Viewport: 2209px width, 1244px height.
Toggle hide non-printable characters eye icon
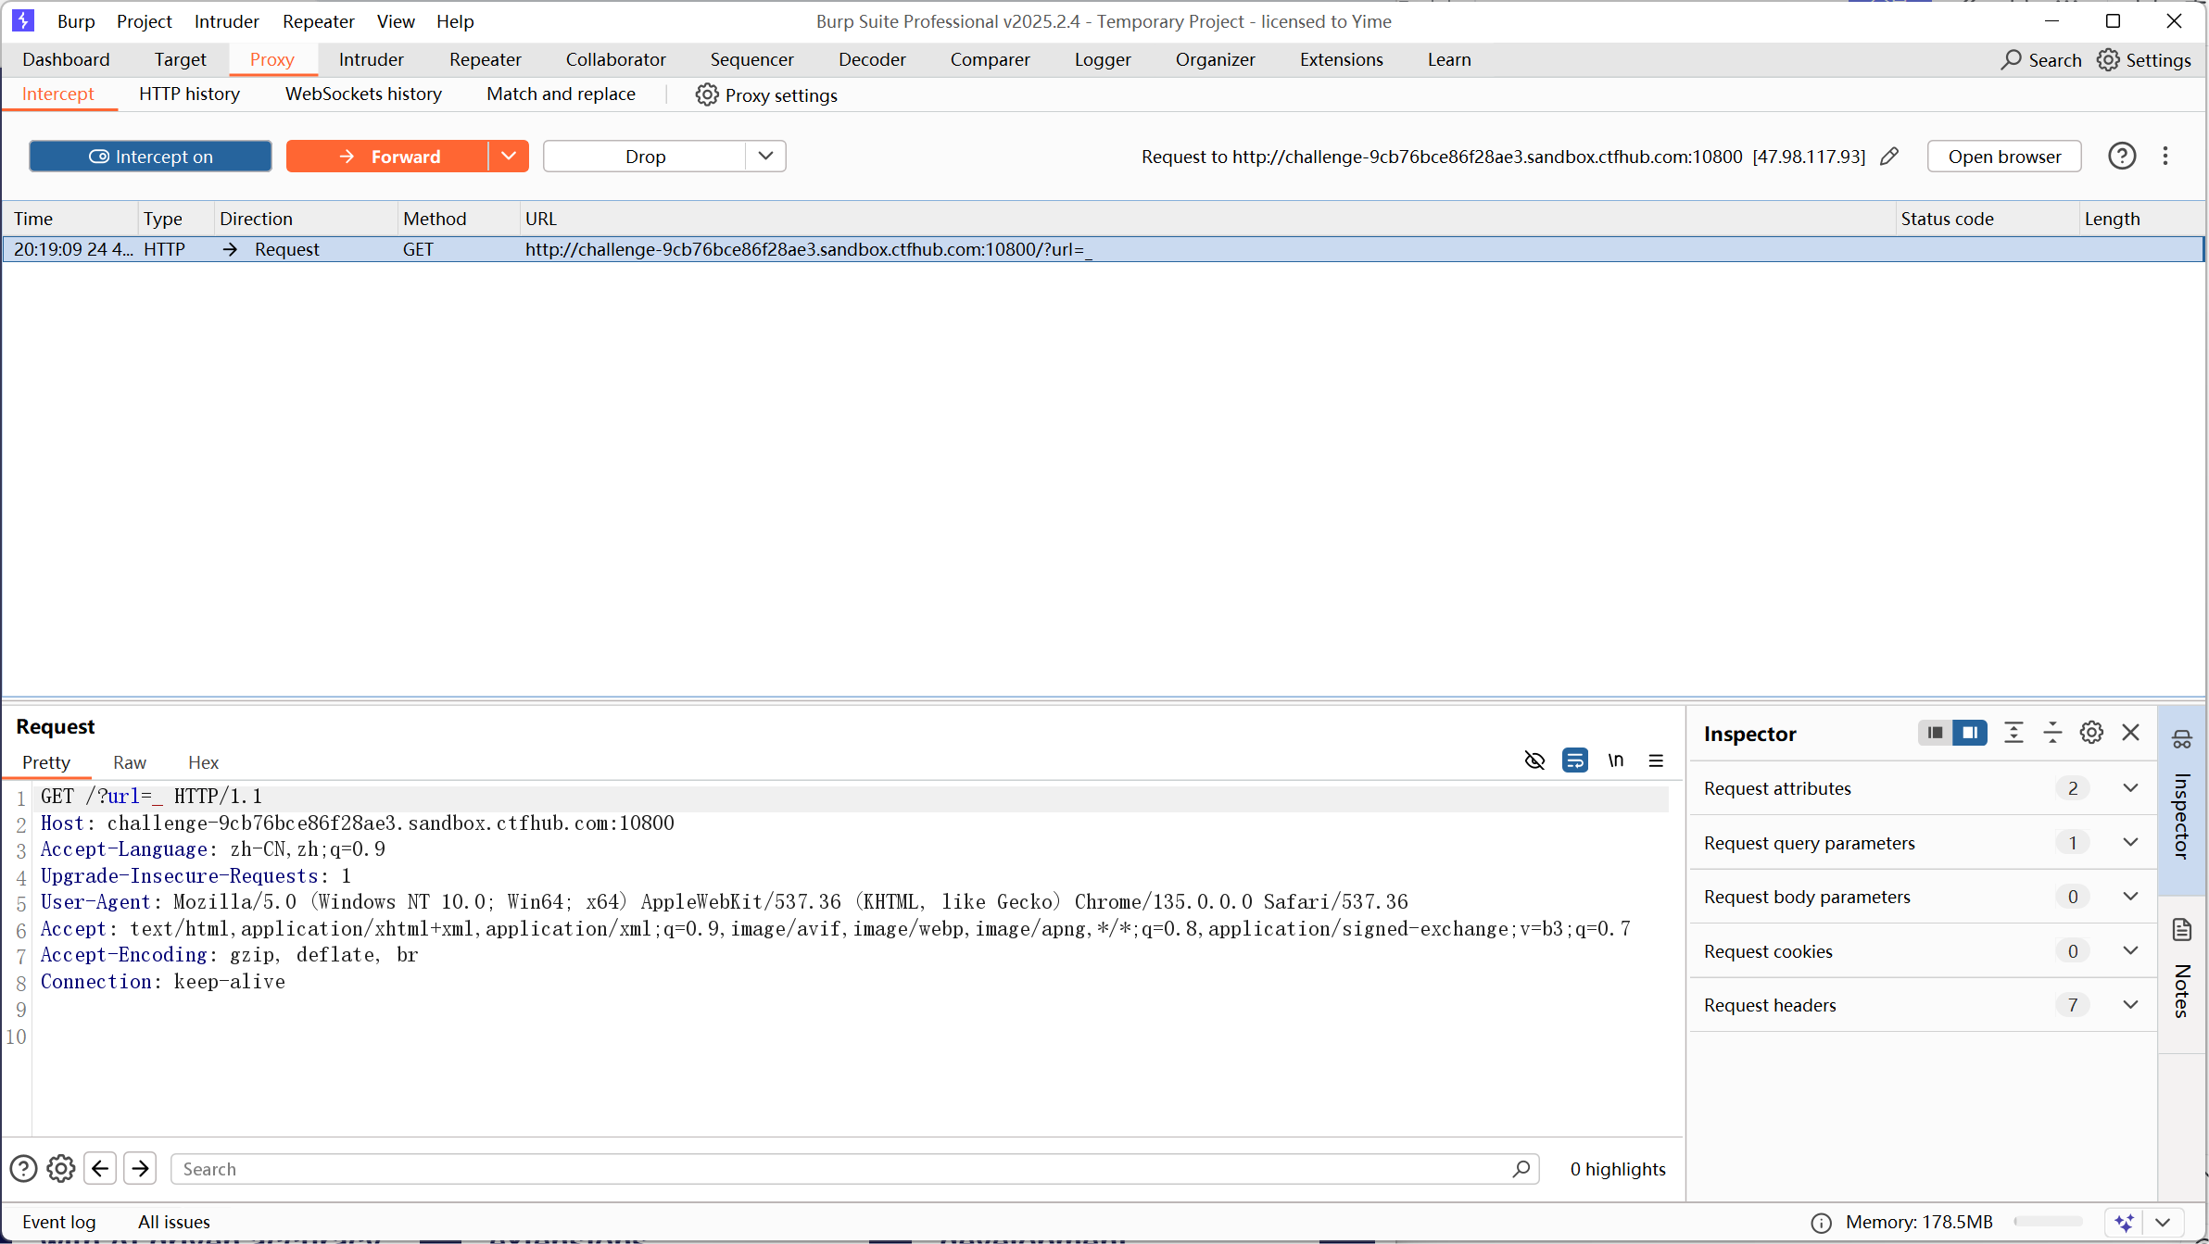tap(1534, 760)
